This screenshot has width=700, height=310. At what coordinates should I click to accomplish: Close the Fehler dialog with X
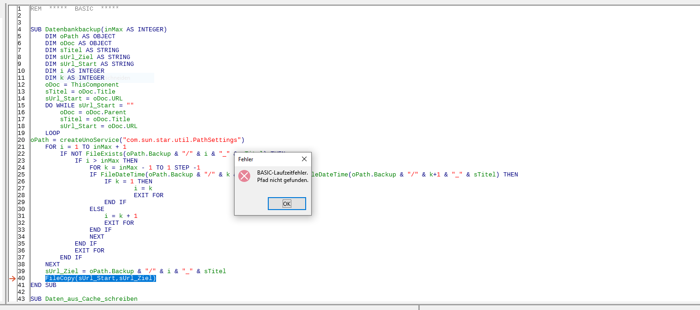304,159
